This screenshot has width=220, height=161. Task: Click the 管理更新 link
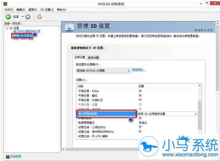[x=138, y=70]
